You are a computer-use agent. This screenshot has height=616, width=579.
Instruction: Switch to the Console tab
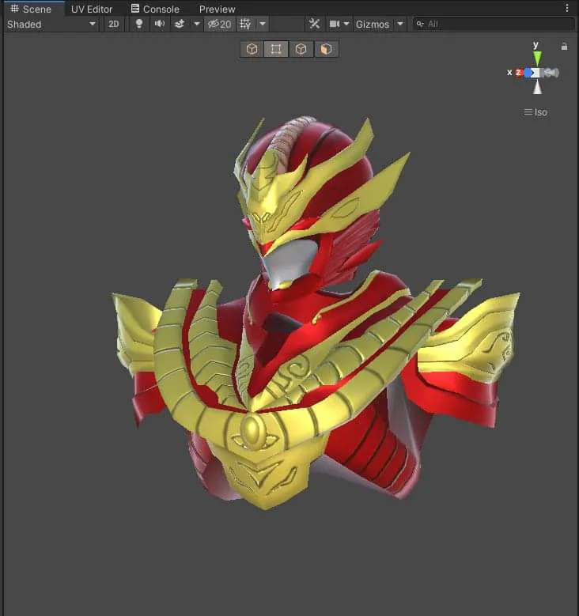pos(155,9)
